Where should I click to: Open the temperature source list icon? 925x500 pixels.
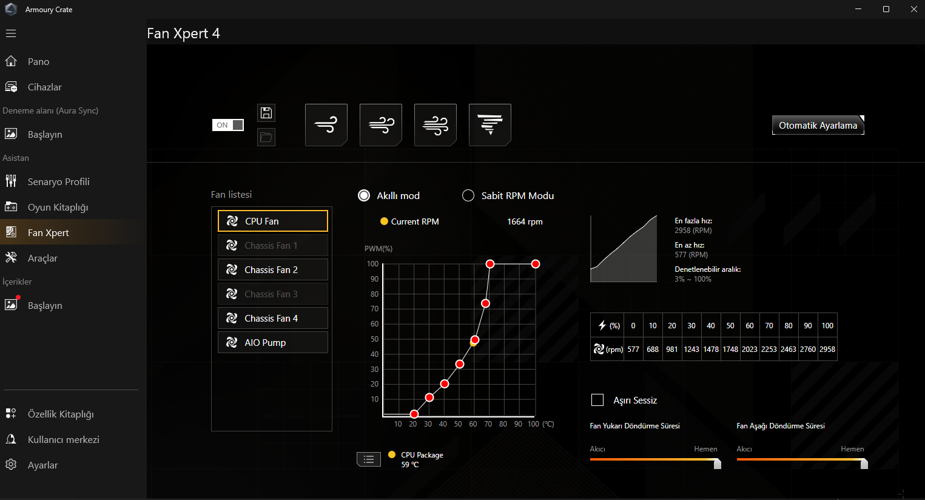click(x=369, y=459)
